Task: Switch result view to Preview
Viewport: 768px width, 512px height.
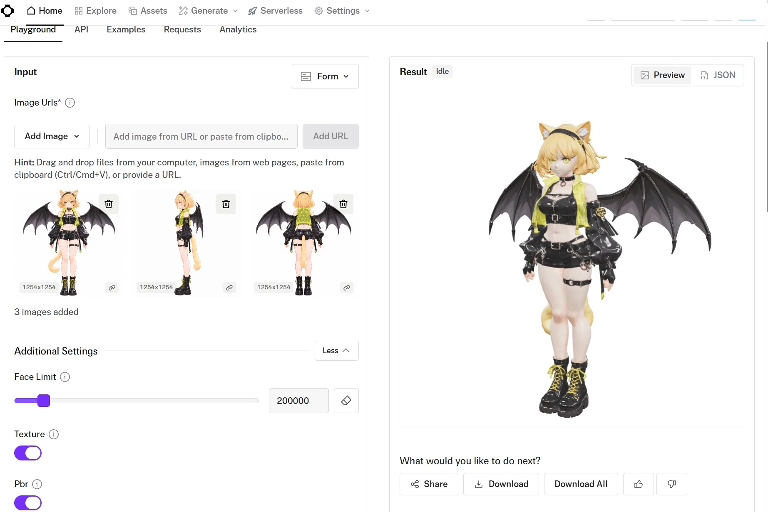Action: [662, 75]
